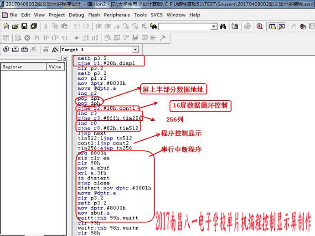The height and width of the screenshot is (236, 315).
Task: Save the current file with the floppy icon
Action: [x=25, y=26]
